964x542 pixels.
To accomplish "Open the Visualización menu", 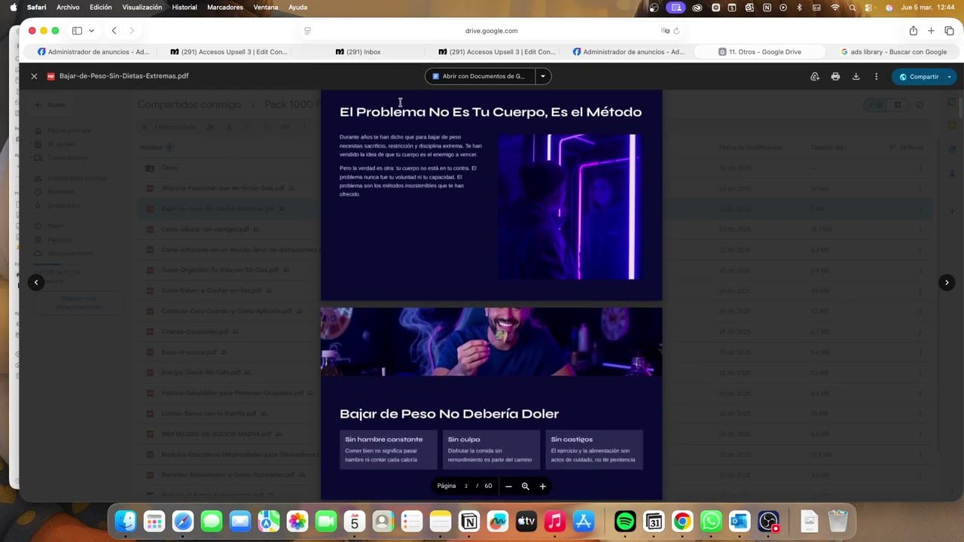I will point(142,8).
